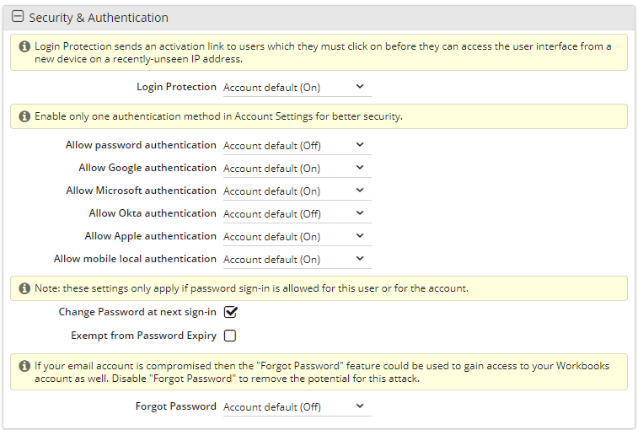
Task: Uncheck Change Password at next sign-in
Action: click(x=230, y=312)
